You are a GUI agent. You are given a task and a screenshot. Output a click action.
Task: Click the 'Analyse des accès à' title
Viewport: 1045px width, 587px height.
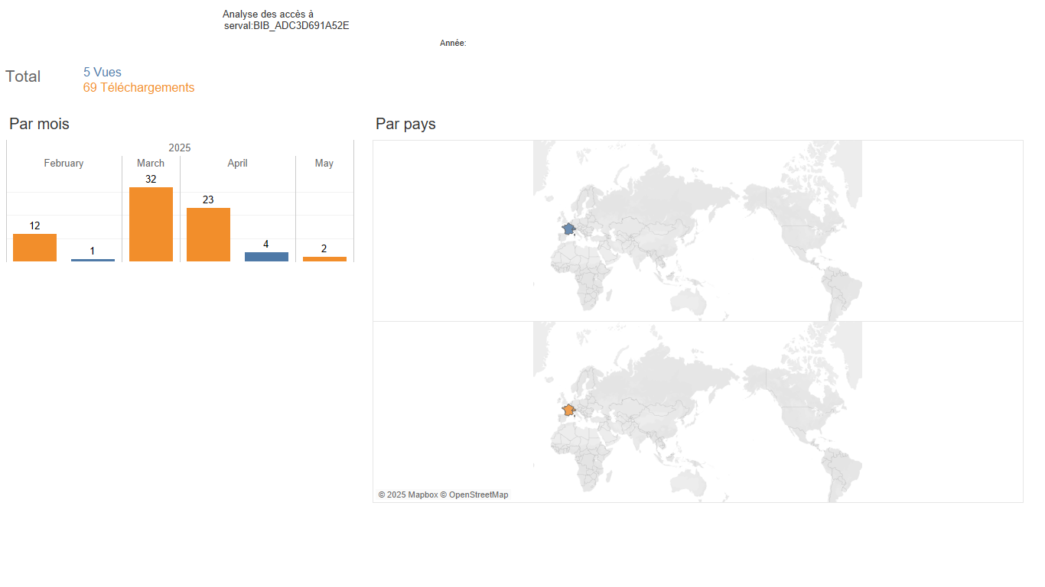click(x=268, y=15)
